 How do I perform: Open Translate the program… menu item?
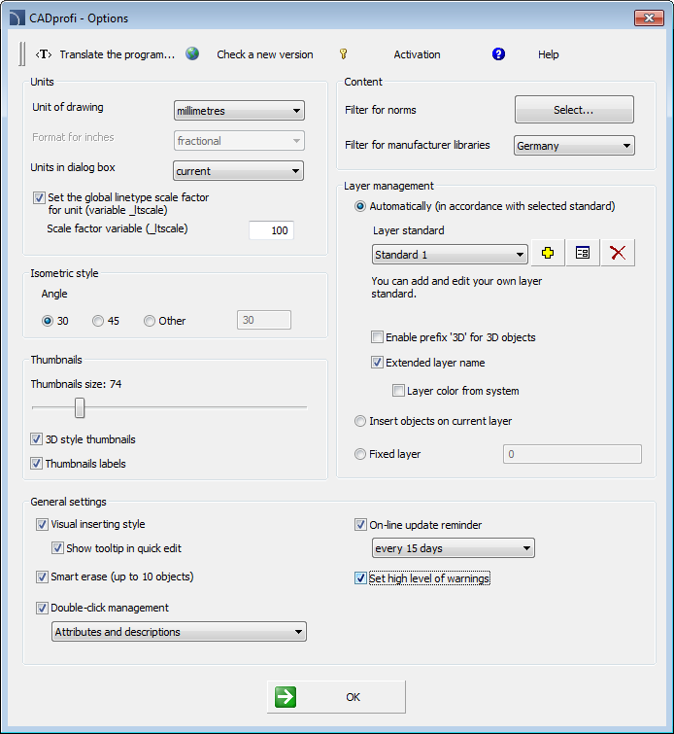tap(118, 54)
